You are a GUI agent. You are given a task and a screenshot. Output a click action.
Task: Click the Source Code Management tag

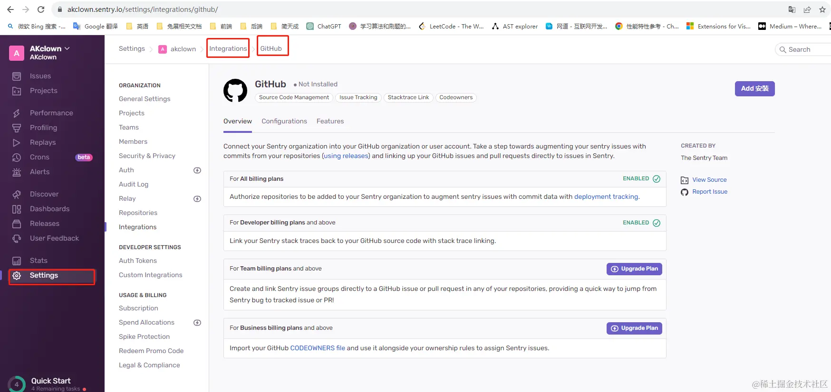tap(294, 98)
